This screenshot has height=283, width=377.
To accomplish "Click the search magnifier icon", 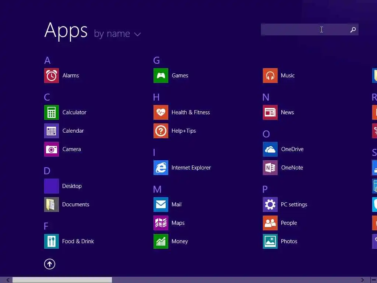I will point(353,29).
